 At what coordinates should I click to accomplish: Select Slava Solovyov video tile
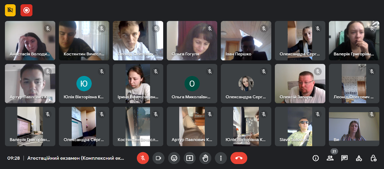[x=300, y=126]
